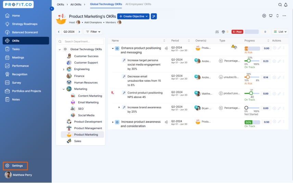Viewport: 293px width, 183px height.
Task: Collapse Enhance product positioning objective
Action: click(x=113, y=48)
